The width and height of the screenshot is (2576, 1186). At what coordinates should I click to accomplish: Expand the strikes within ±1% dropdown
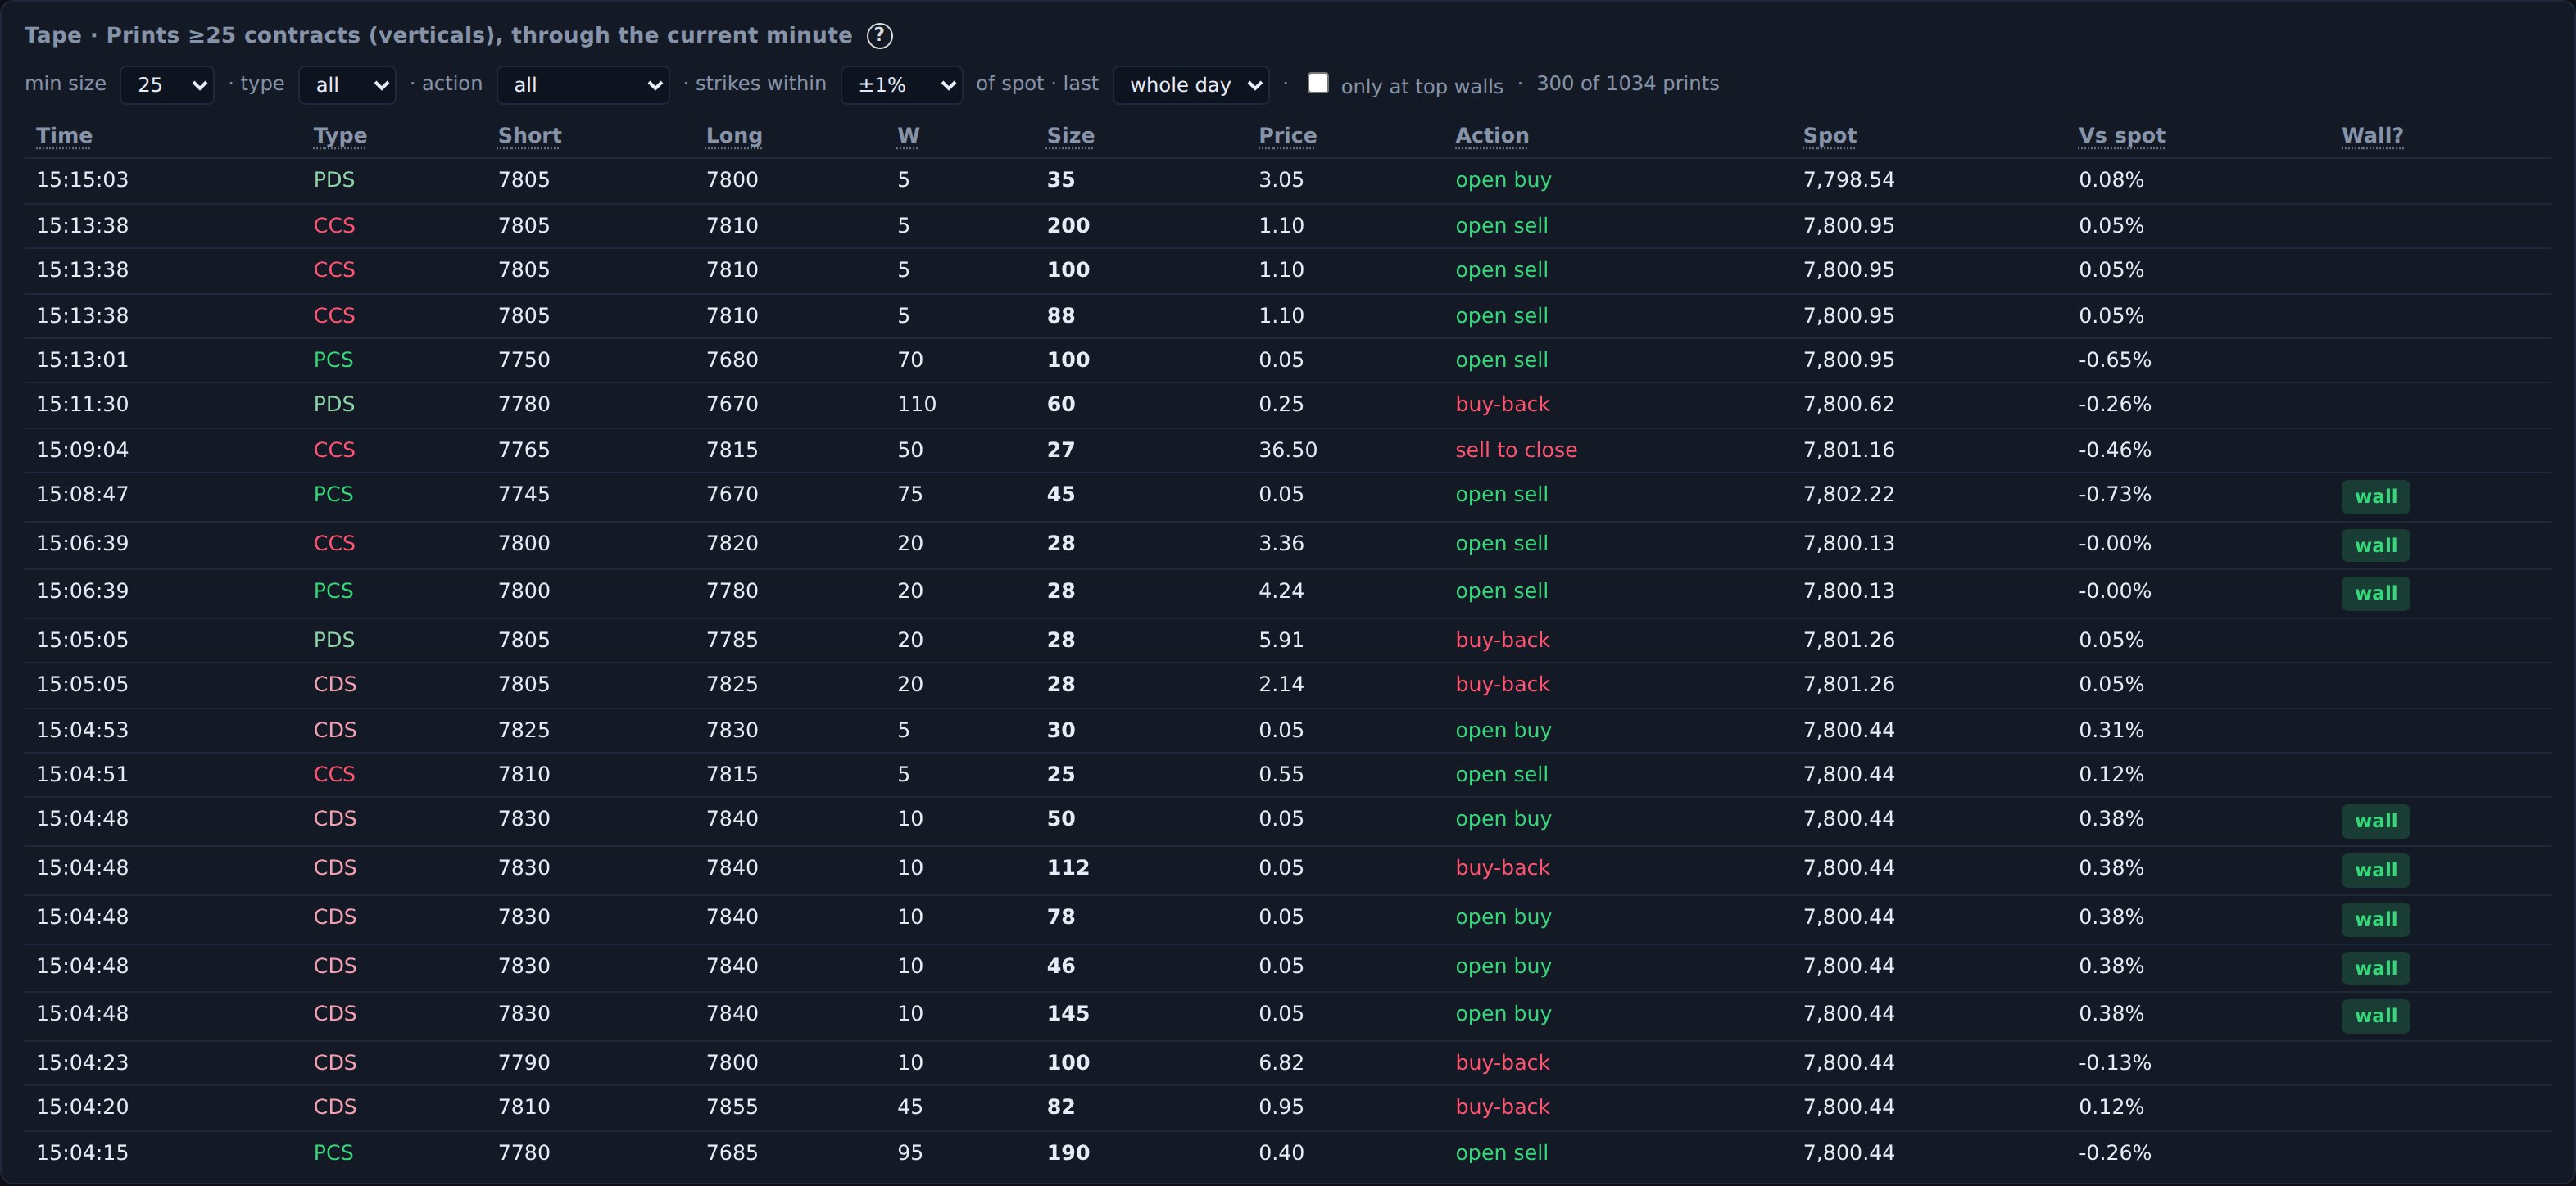coord(902,85)
